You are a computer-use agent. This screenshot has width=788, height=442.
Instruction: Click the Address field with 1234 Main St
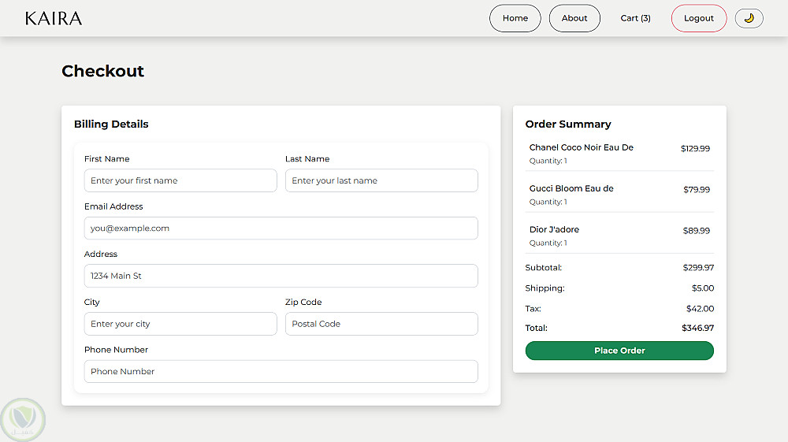[x=281, y=276]
